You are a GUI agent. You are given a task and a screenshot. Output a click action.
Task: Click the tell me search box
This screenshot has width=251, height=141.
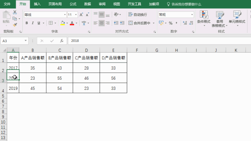pos(184,4)
